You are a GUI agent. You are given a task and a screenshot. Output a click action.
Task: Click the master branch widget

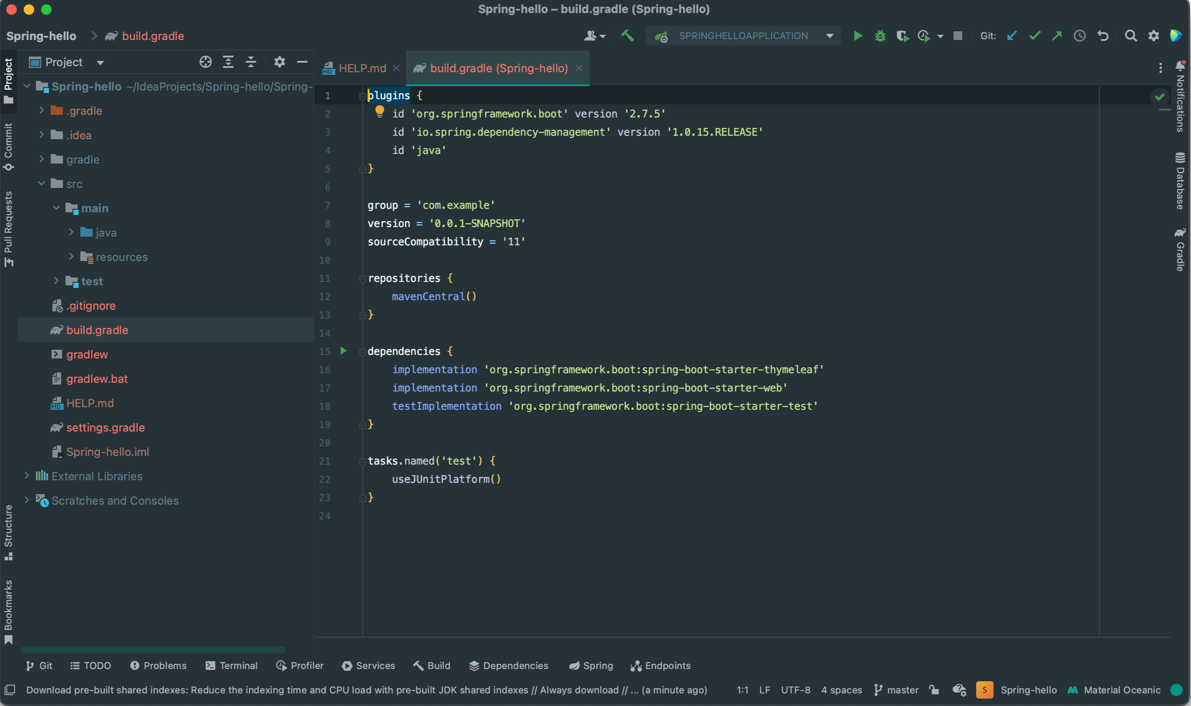(896, 689)
